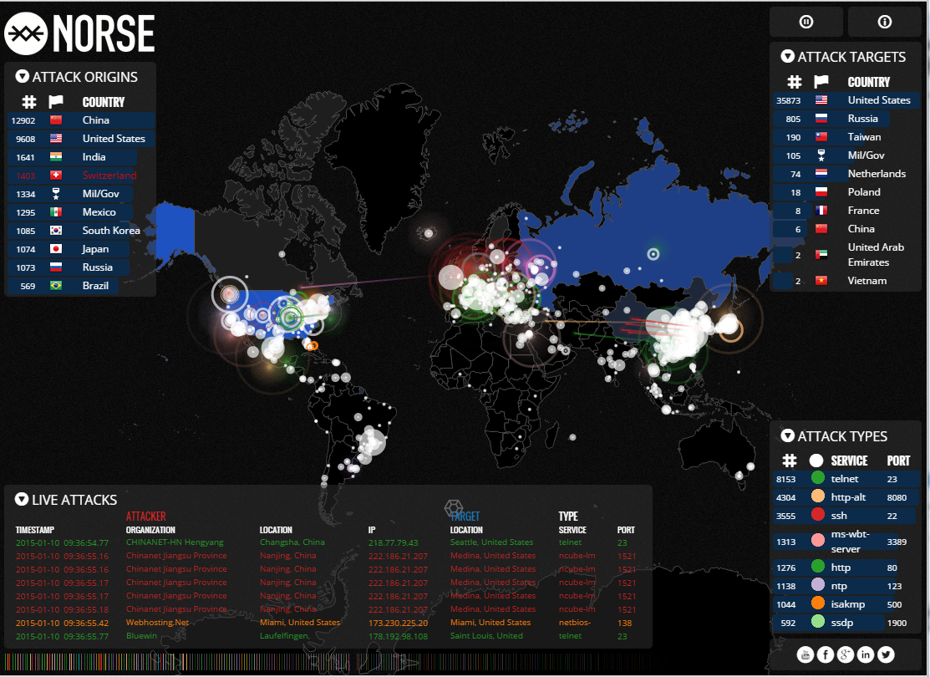Select http port 80 attack type

click(x=847, y=568)
